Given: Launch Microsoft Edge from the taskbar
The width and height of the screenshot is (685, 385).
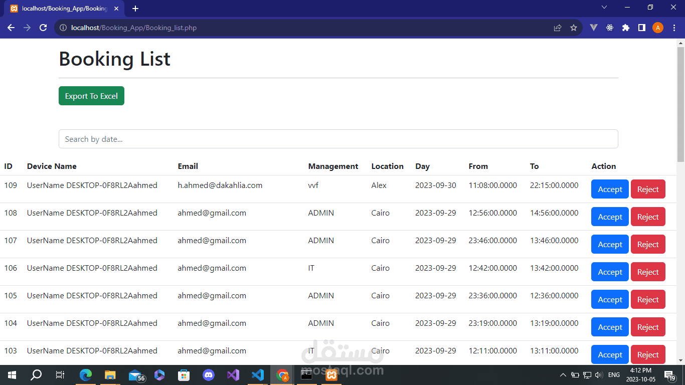Looking at the screenshot, I should [86, 374].
